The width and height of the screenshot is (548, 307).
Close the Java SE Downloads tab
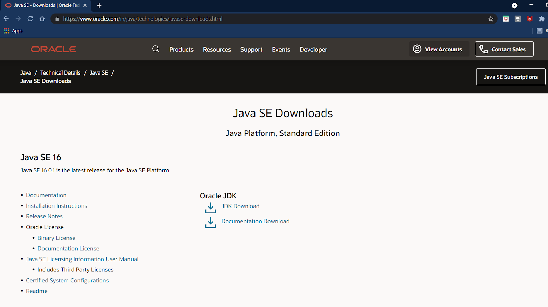pyautogui.click(x=85, y=5)
